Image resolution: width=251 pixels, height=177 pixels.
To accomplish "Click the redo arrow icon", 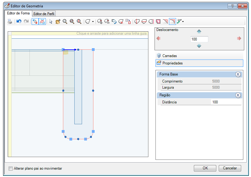I will 26,21.
